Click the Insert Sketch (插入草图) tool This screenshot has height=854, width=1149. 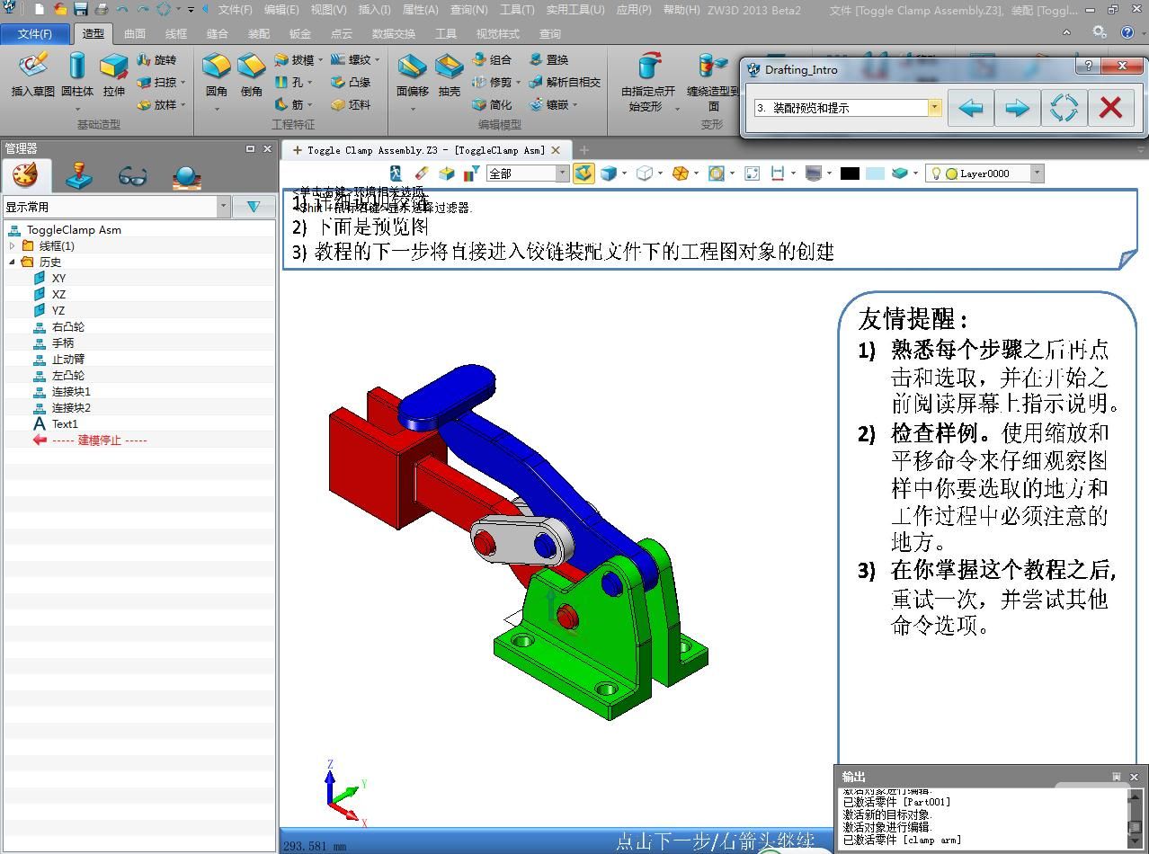[x=32, y=74]
